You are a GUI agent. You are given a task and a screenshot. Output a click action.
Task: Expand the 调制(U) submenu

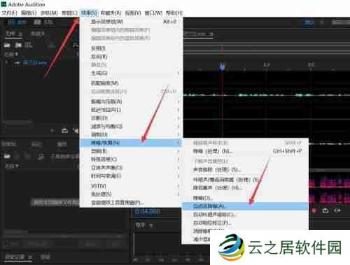(131, 134)
